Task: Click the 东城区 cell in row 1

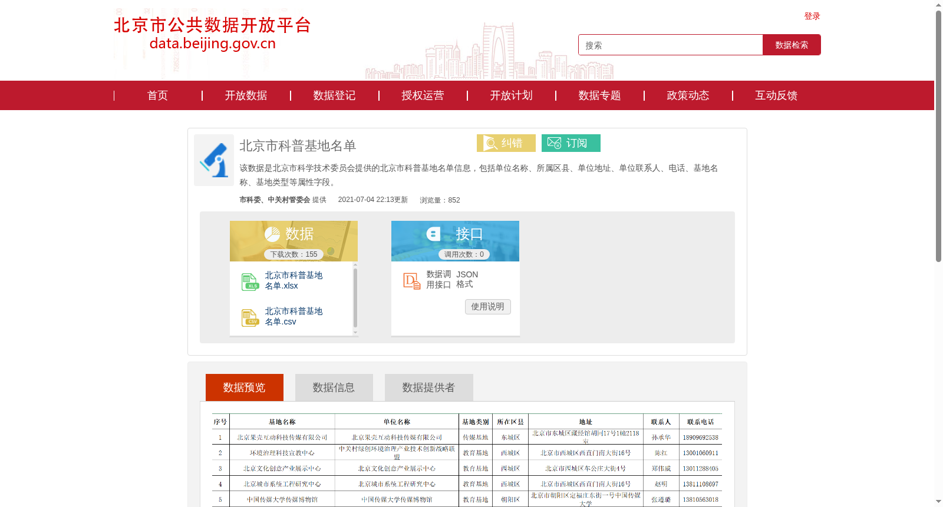Action: (510, 438)
